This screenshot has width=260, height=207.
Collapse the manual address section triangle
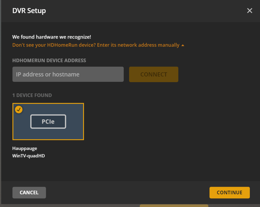(x=183, y=45)
